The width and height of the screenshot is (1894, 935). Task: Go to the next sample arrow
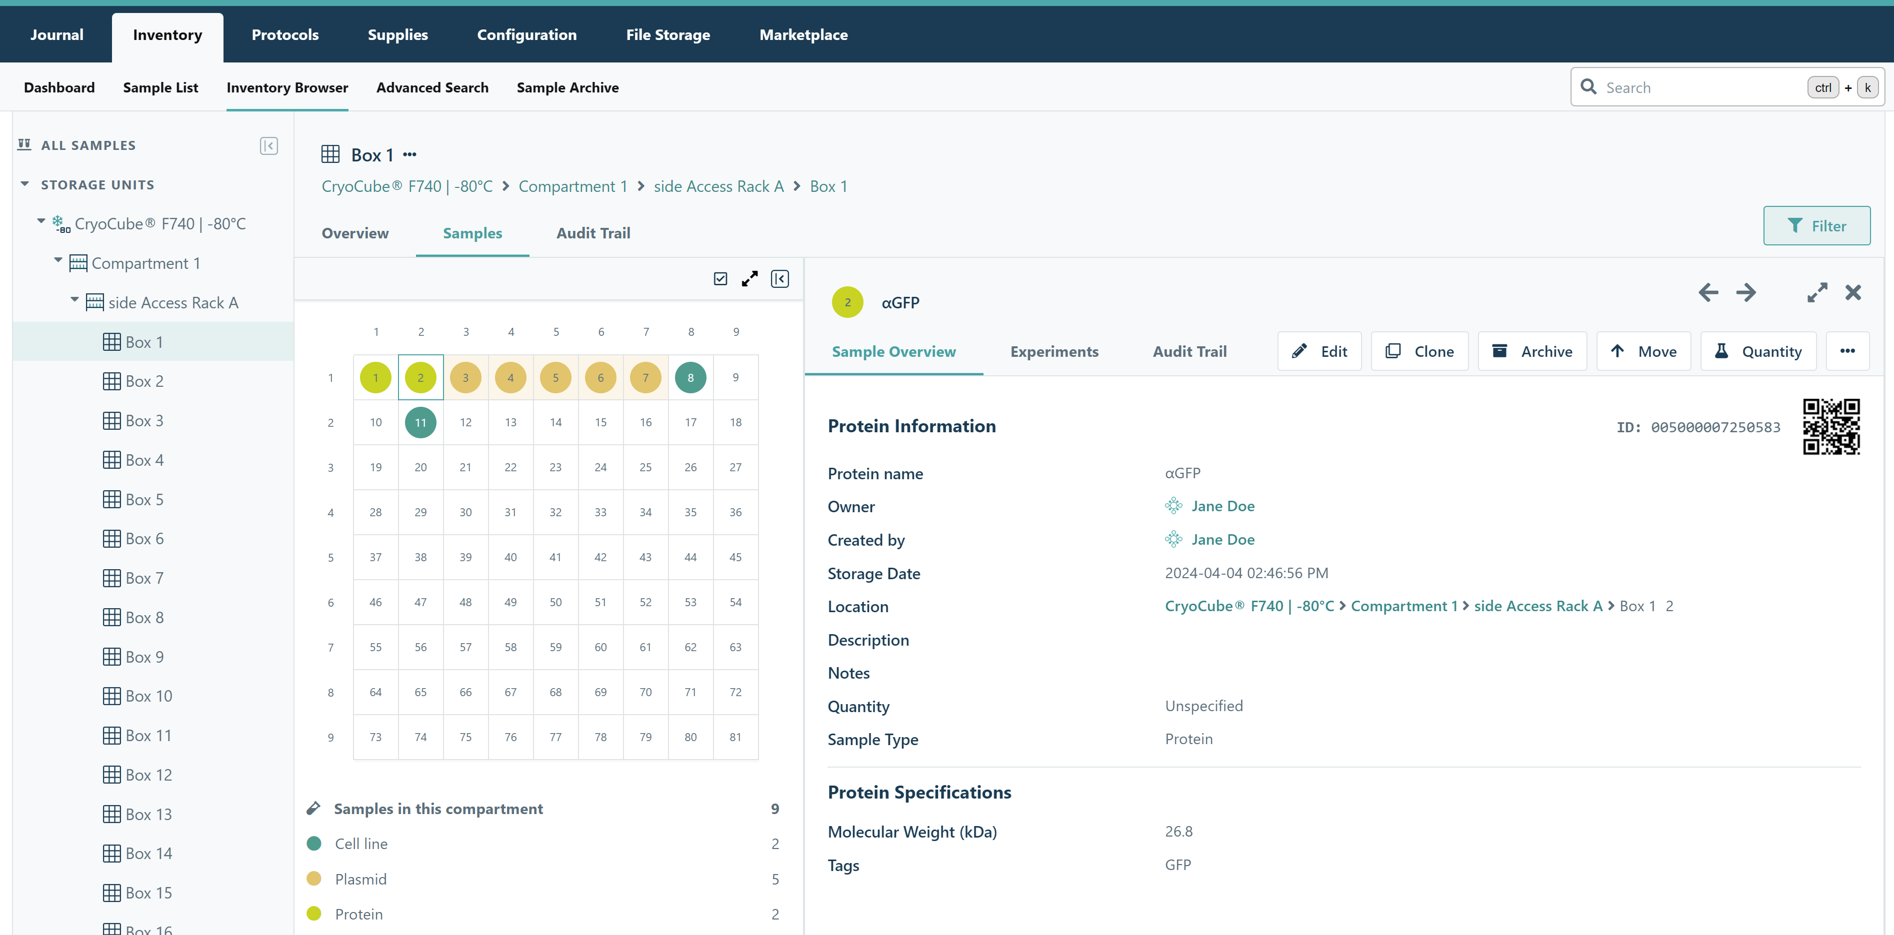tap(1745, 292)
